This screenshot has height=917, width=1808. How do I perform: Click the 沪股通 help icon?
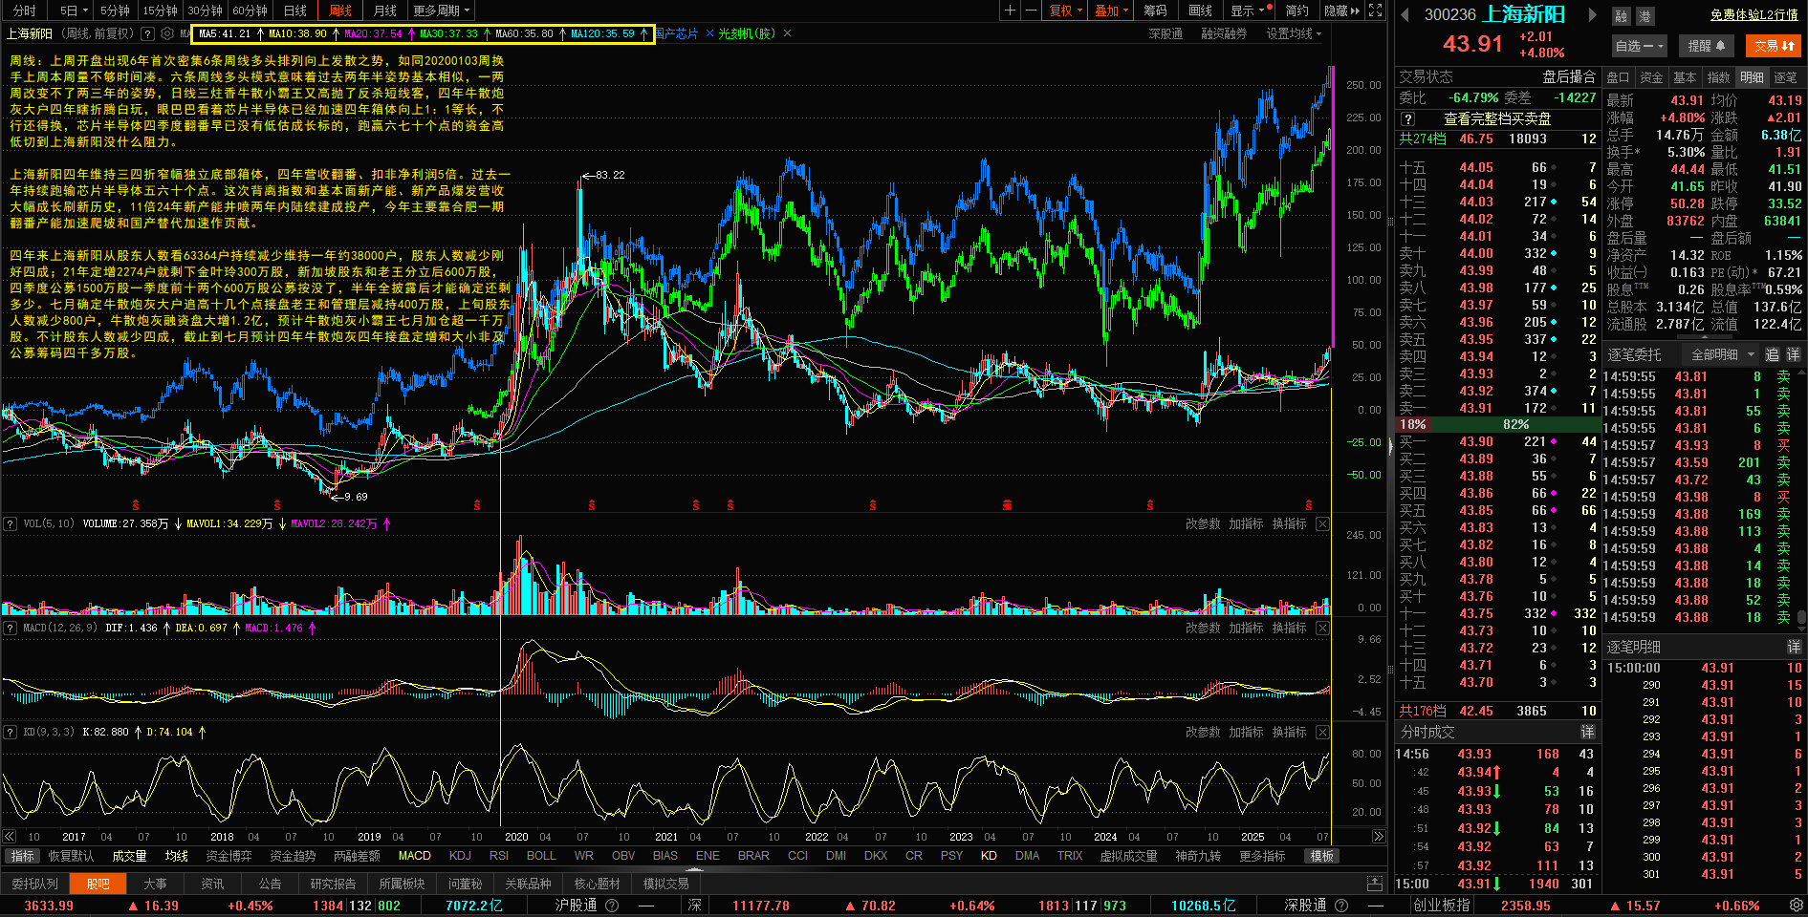[x=612, y=906]
